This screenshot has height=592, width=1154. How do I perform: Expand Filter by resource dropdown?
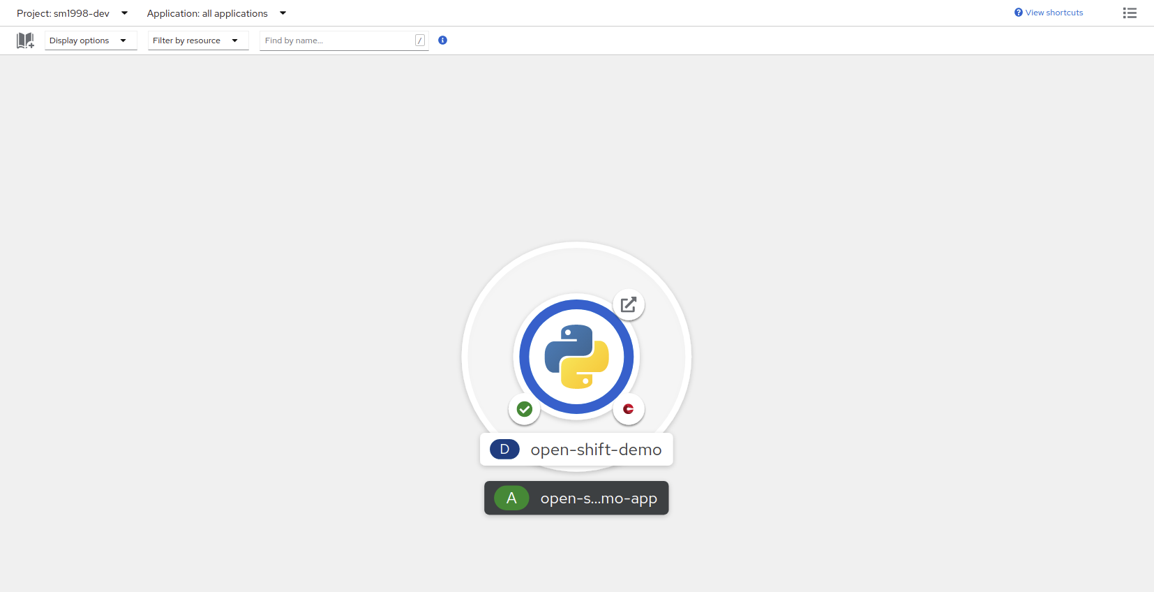[198, 40]
